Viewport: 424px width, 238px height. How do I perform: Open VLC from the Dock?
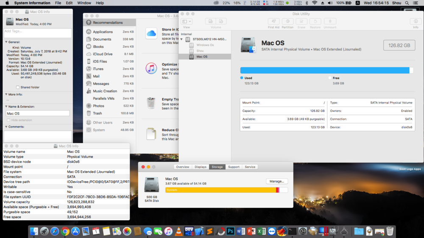click(179, 231)
